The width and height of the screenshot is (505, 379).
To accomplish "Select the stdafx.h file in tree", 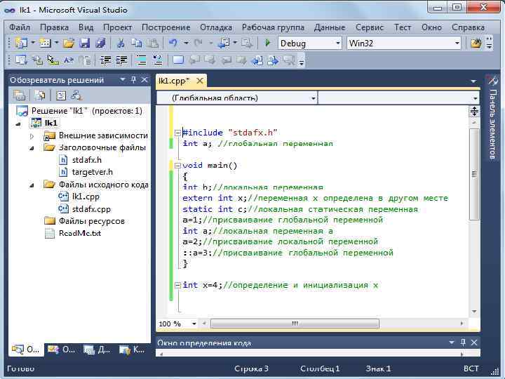I will click(86, 159).
